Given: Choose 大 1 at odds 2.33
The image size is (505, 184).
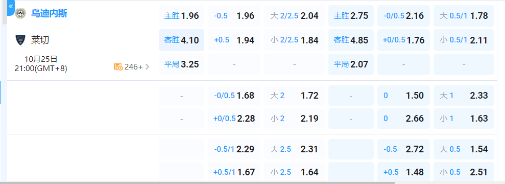Looking at the screenshot, I should click(x=464, y=96).
